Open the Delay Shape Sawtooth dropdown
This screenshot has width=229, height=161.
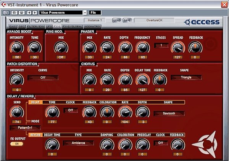[169, 113]
